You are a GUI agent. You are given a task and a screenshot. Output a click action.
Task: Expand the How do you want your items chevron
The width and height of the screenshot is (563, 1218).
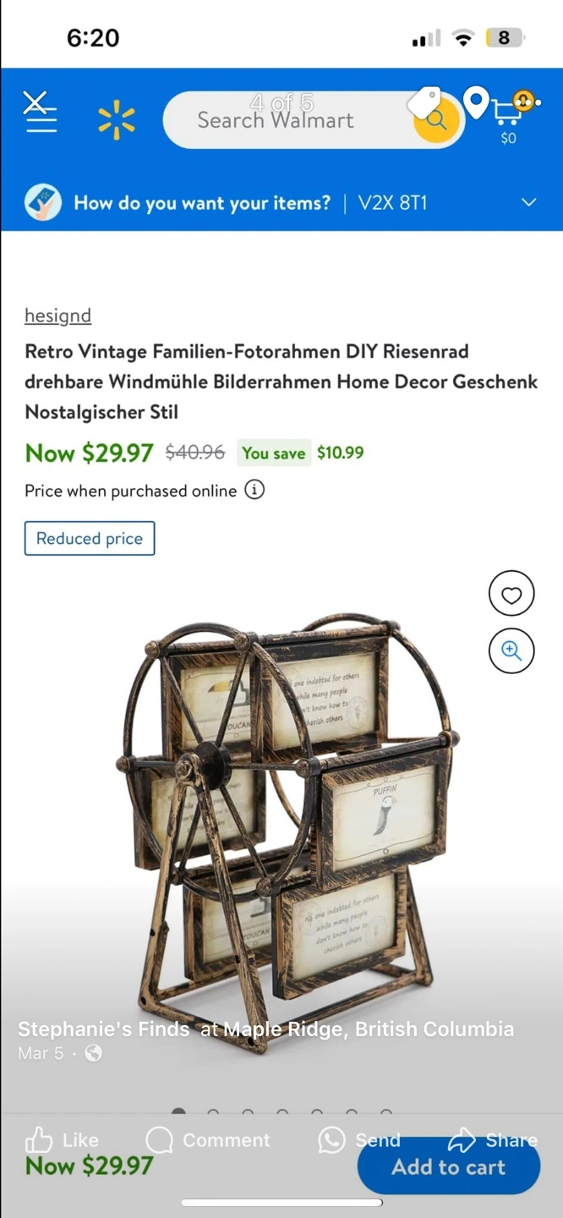[x=529, y=202]
